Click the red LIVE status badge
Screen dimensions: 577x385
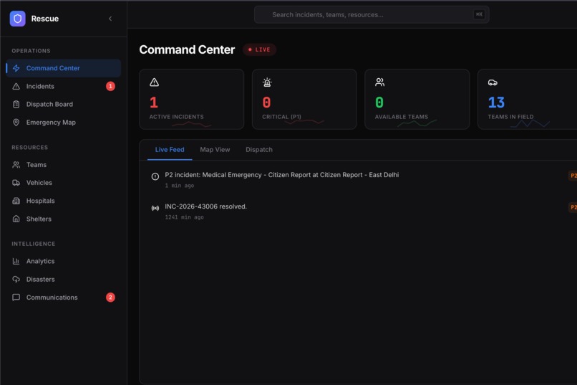[259, 49]
